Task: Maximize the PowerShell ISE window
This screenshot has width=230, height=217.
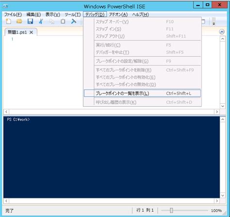Action: [x=207, y=5]
